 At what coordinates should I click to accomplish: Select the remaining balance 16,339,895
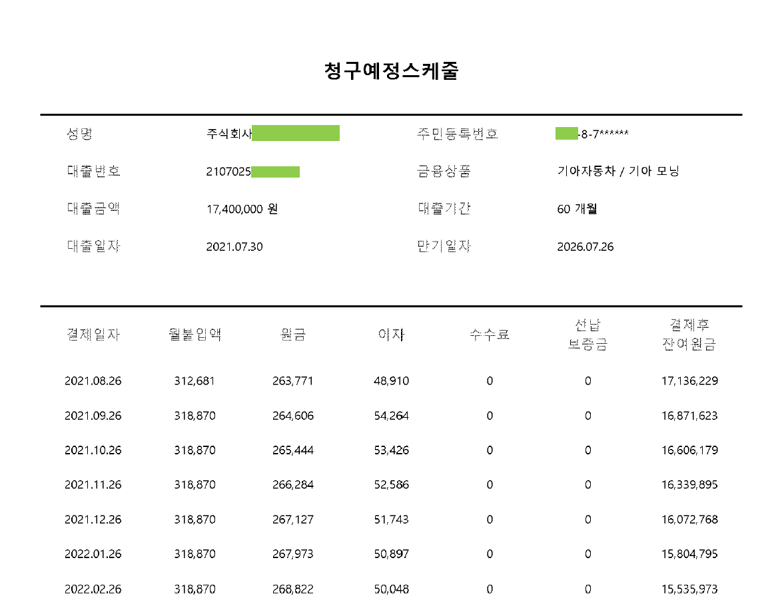(x=689, y=485)
